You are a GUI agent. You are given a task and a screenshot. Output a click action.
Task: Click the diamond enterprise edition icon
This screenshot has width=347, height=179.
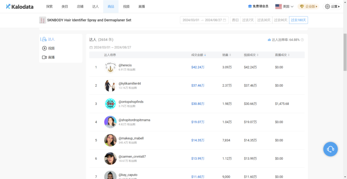click(x=302, y=6)
